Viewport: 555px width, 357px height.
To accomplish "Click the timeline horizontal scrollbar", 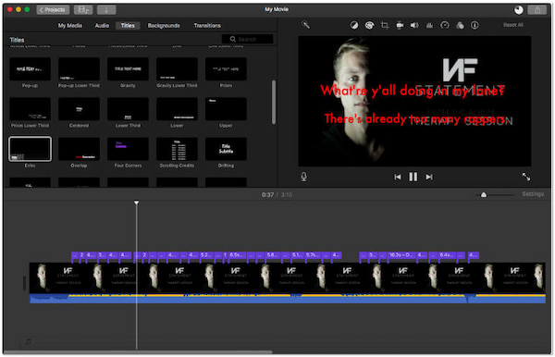I will pos(138,352).
